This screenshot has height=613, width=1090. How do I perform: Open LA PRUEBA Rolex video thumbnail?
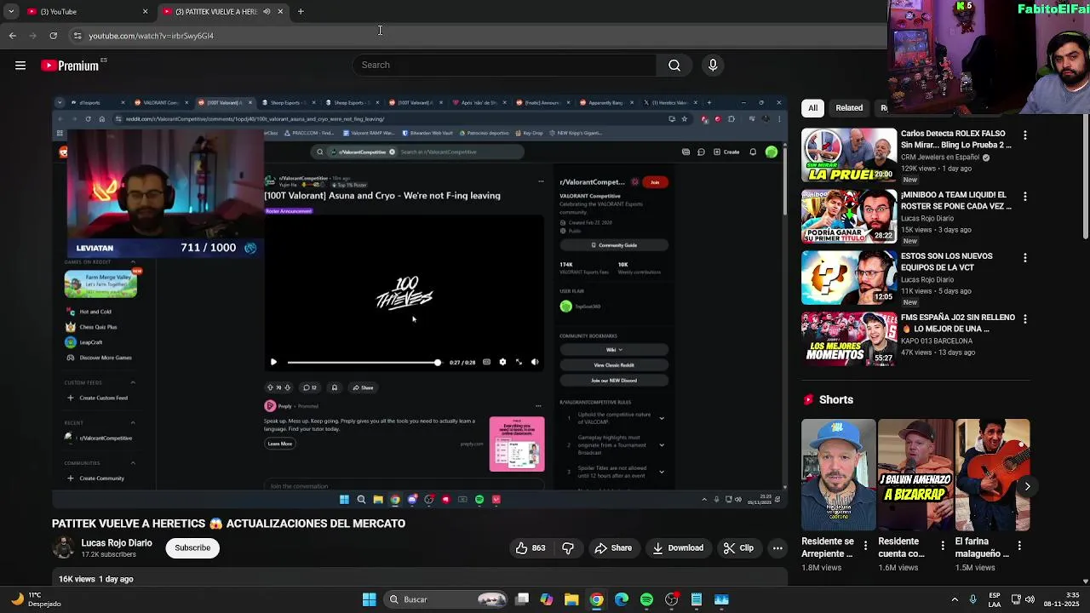848,155
